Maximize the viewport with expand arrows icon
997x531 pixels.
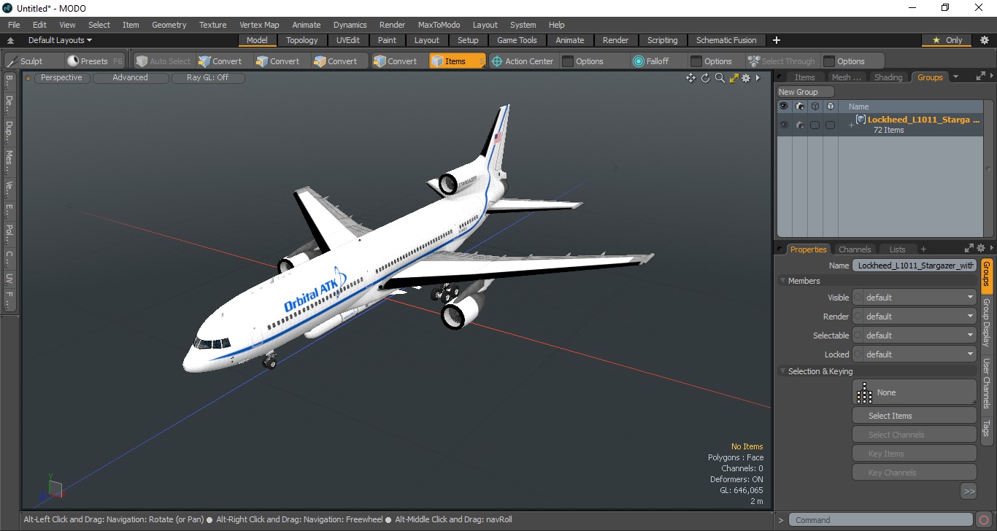pos(734,78)
